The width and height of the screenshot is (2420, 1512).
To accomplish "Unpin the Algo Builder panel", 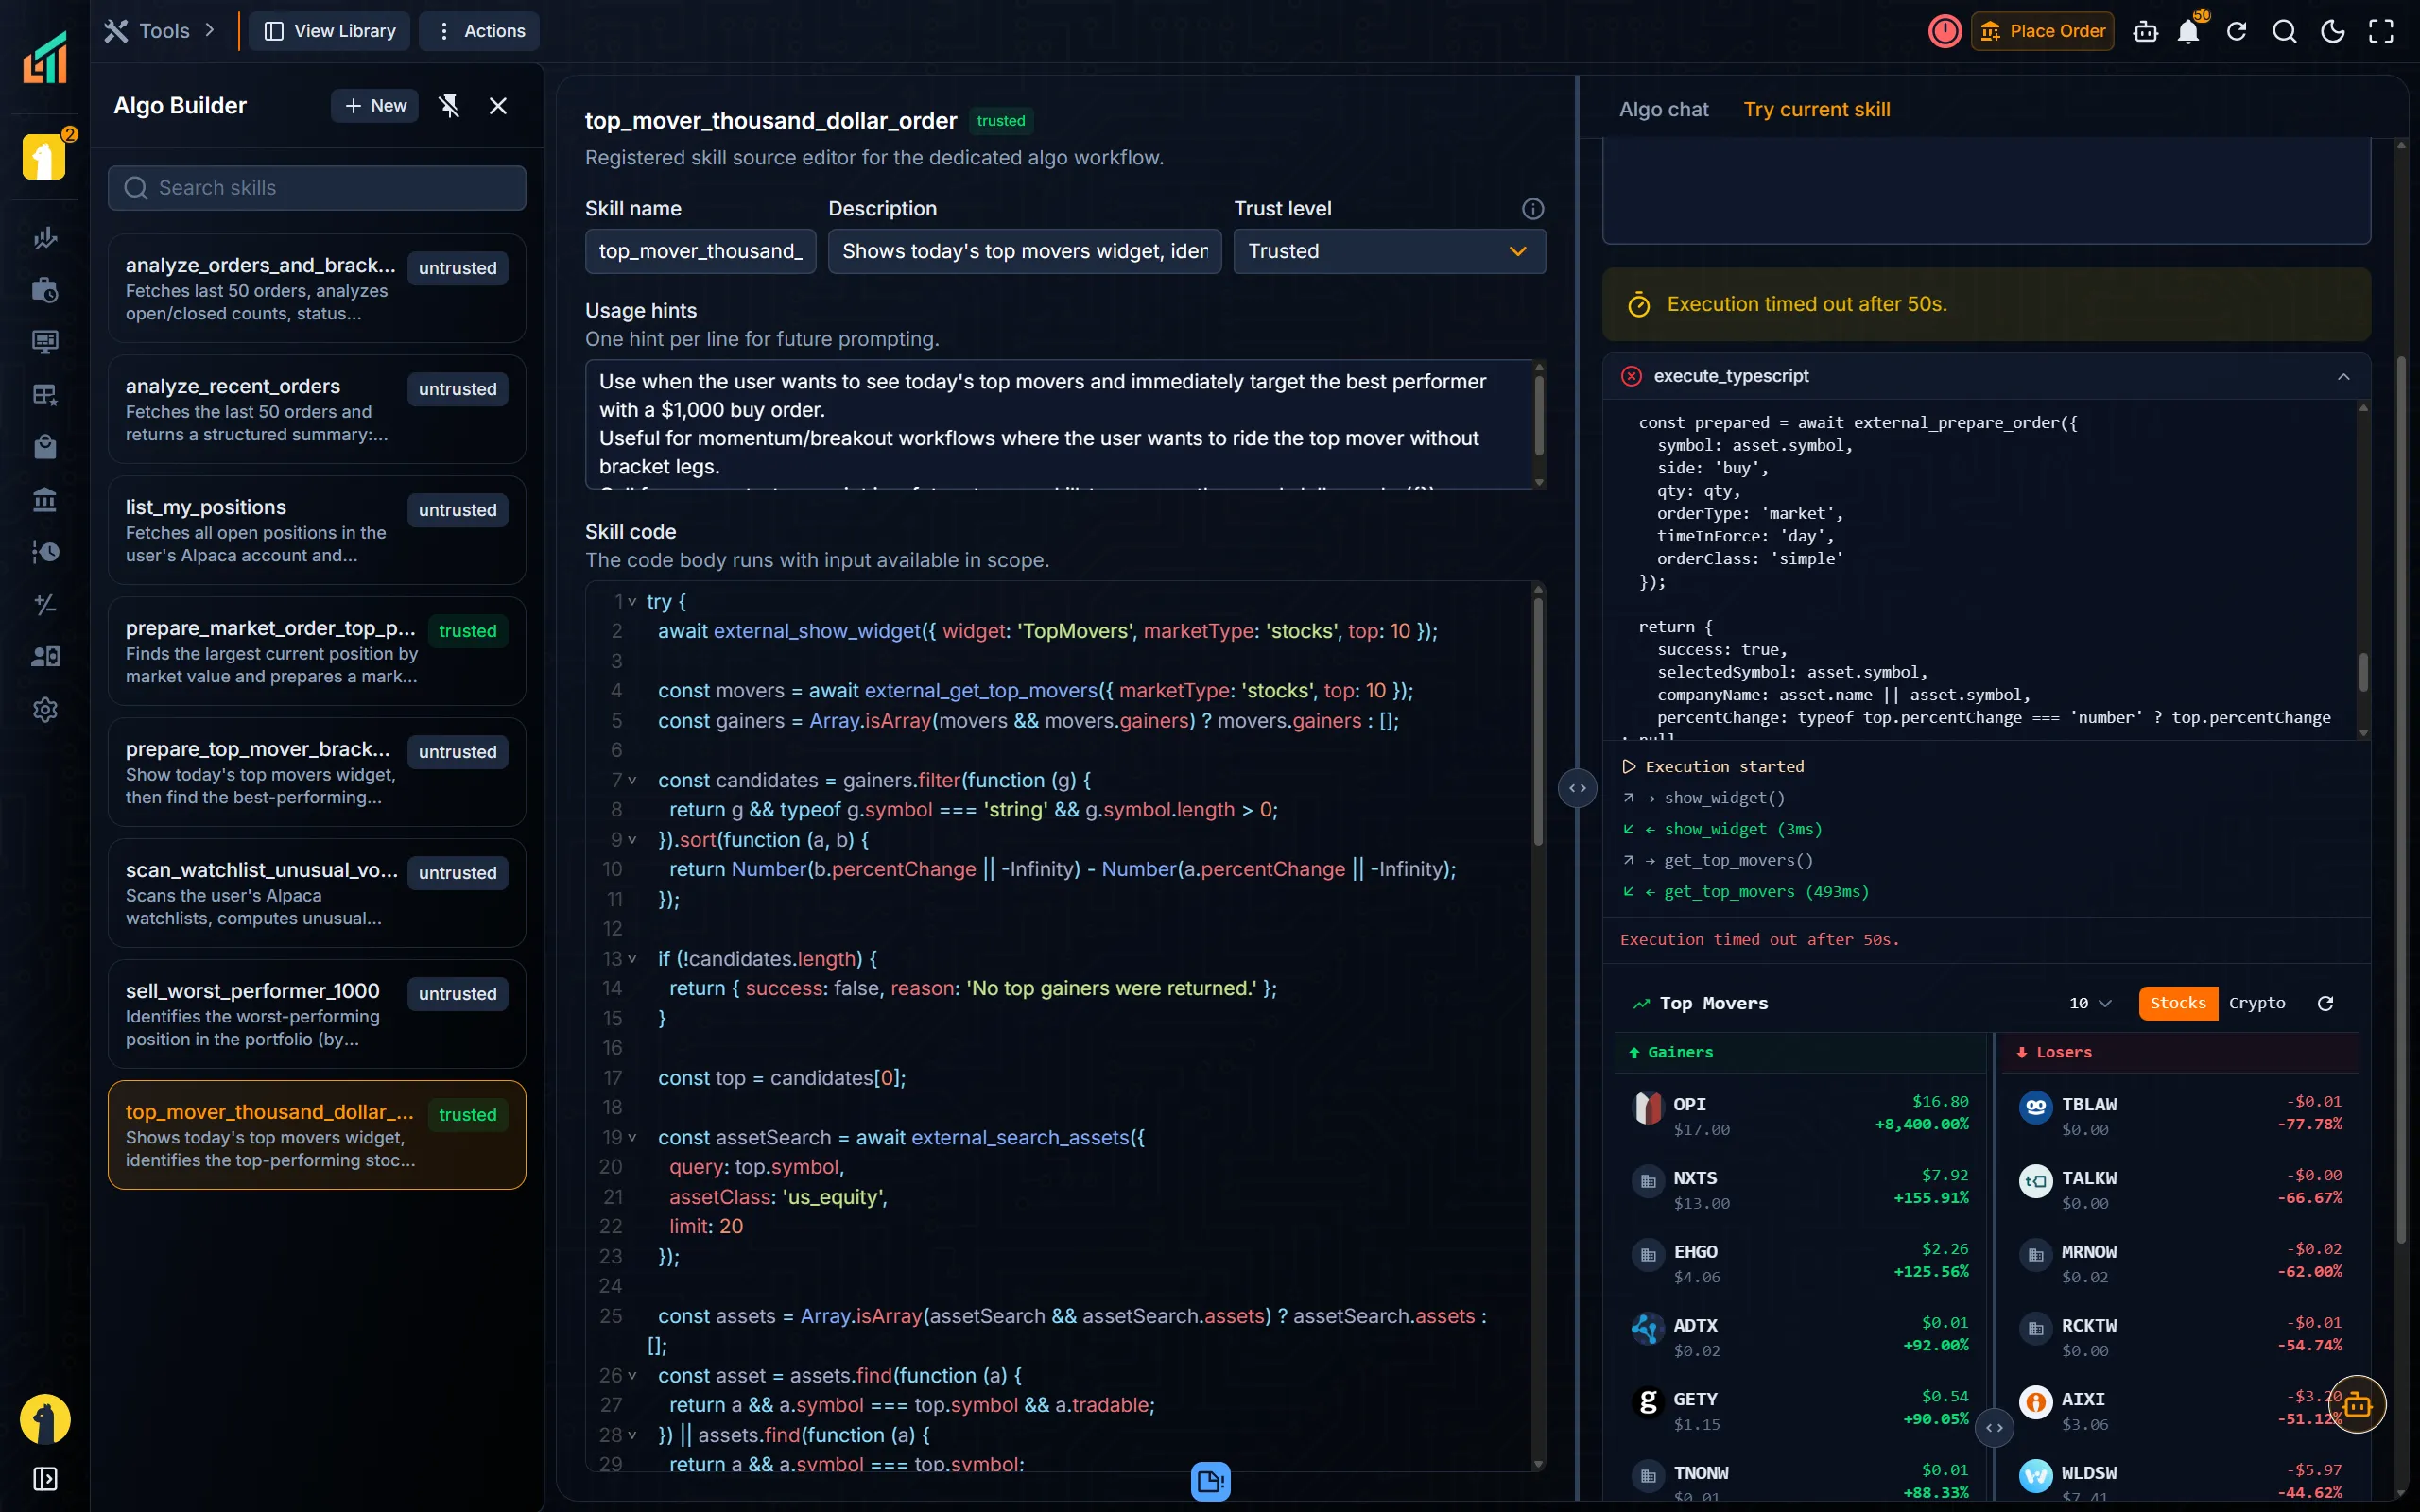I will coord(450,106).
